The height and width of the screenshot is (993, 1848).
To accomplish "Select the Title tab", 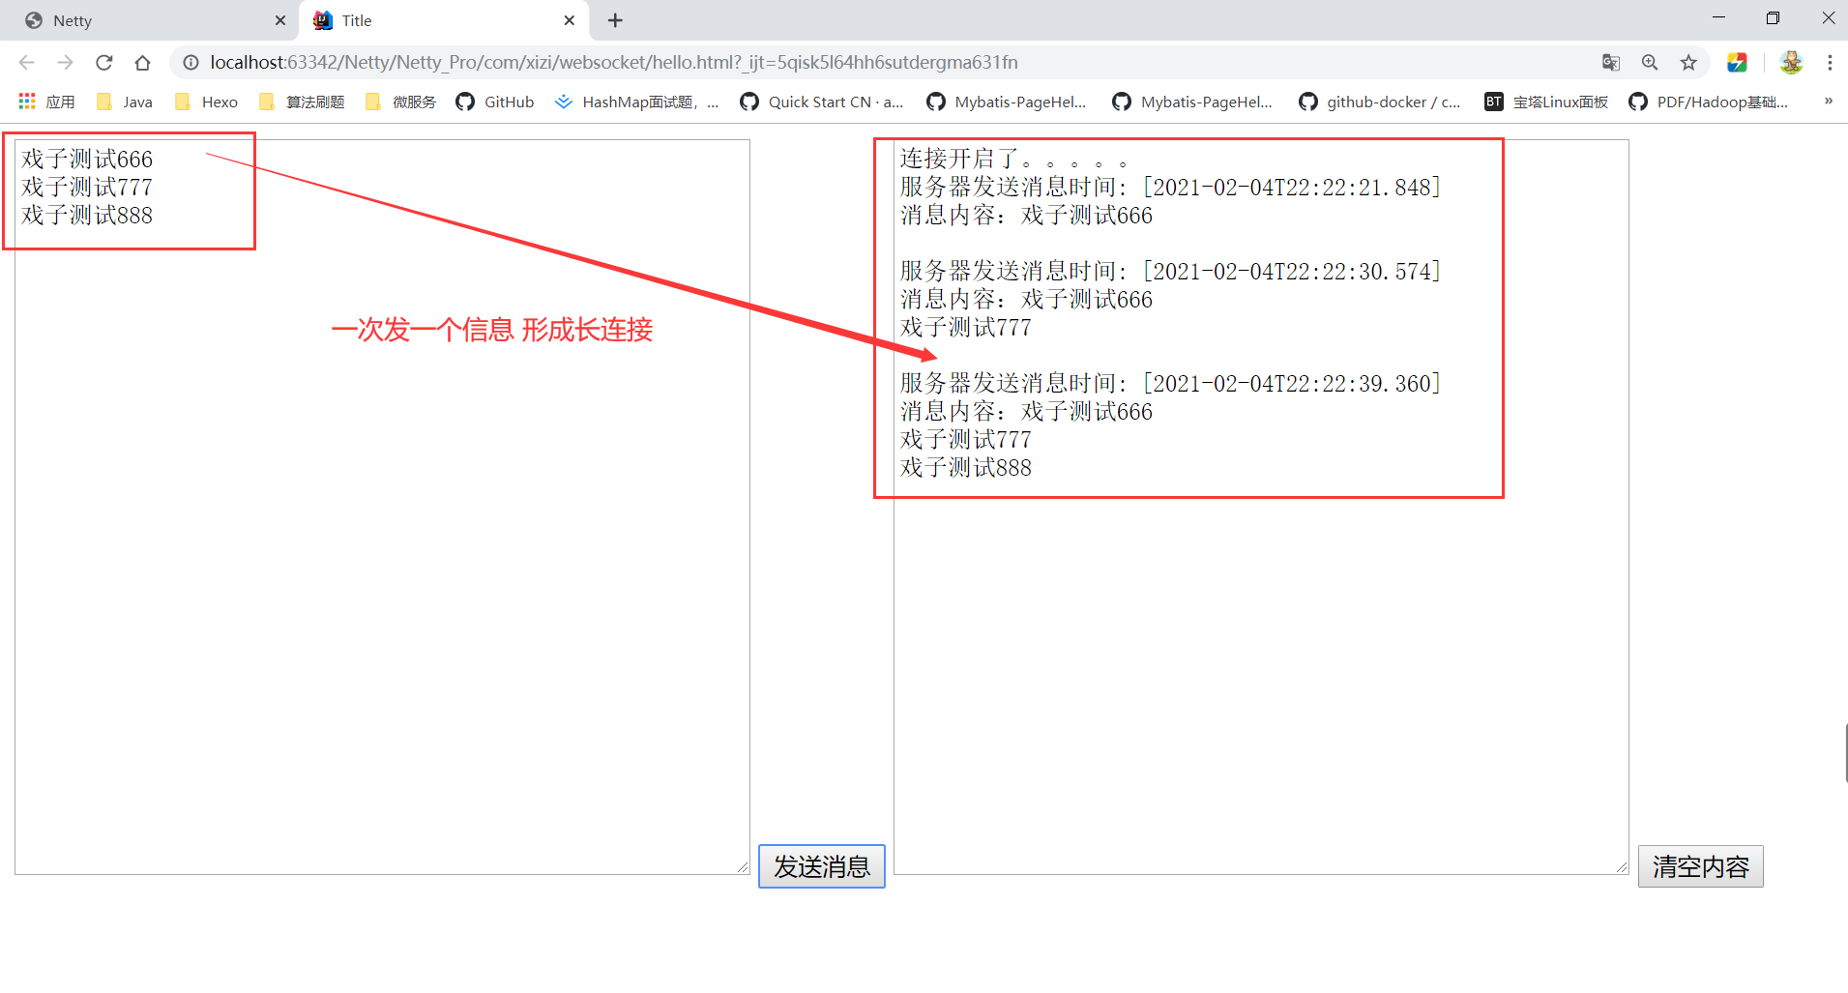I will tap(445, 20).
